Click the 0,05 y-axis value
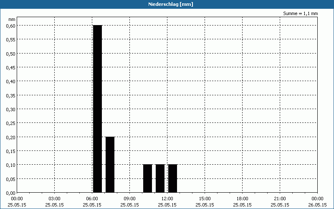This screenshot has width=334, height=209. [x=11, y=179]
